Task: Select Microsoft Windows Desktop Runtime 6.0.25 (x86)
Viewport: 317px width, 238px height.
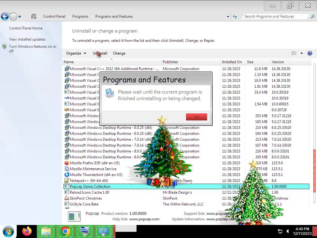Action: (x=186, y=134)
